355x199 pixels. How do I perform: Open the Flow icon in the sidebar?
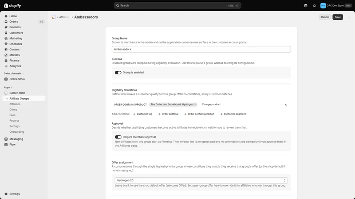(x=6, y=145)
